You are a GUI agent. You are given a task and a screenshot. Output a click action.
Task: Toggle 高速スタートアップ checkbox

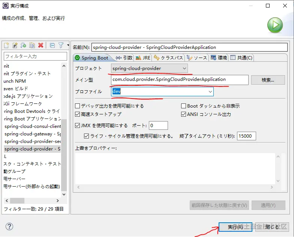pyautogui.click(x=77, y=114)
